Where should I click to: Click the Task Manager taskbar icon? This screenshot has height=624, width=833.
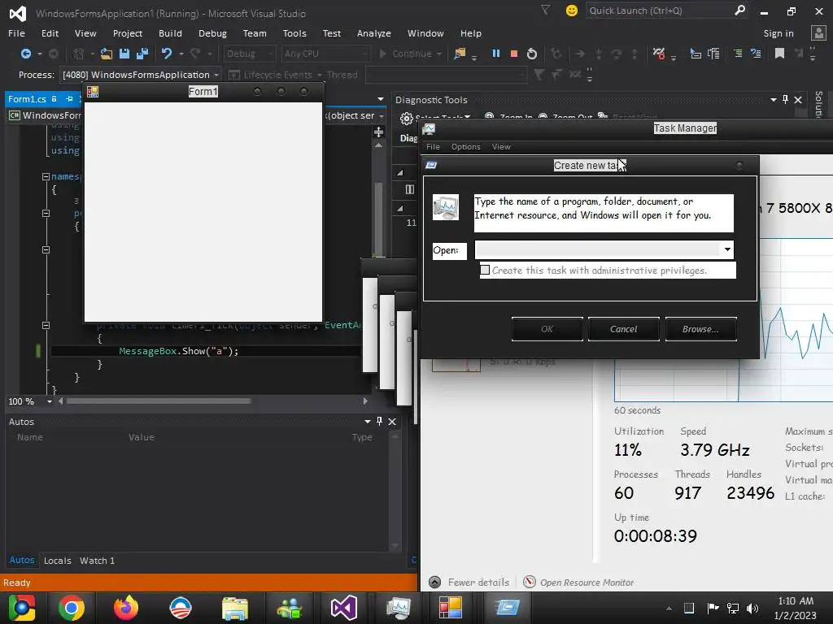[x=398, y=608]
